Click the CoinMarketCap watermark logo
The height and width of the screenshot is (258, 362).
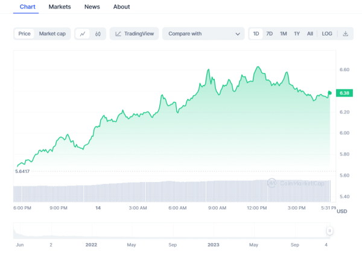coord(272,183)
